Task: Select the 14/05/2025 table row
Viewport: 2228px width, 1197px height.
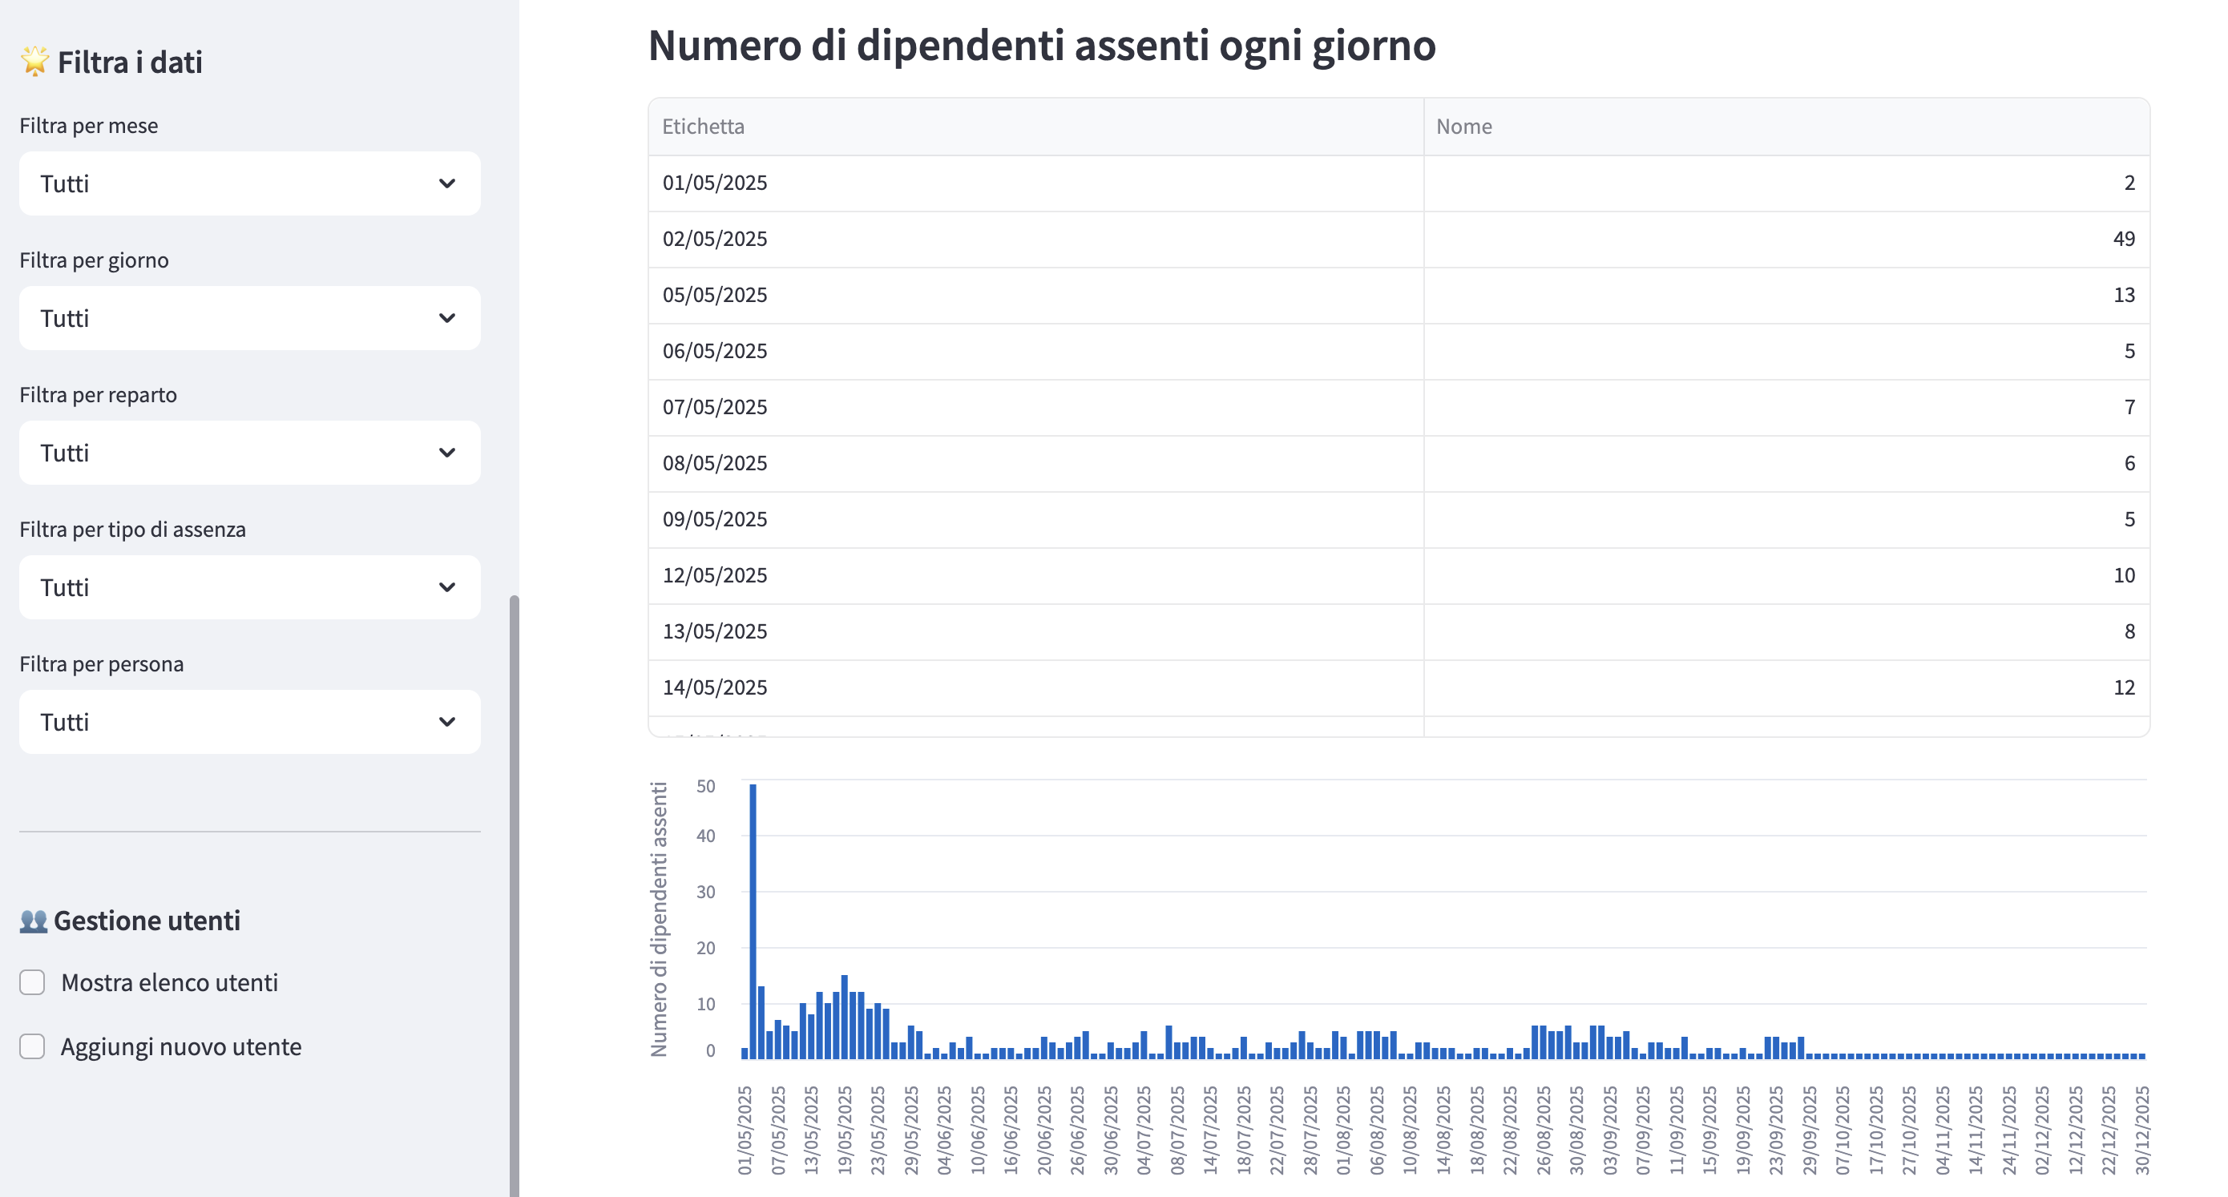Action: 714,687
